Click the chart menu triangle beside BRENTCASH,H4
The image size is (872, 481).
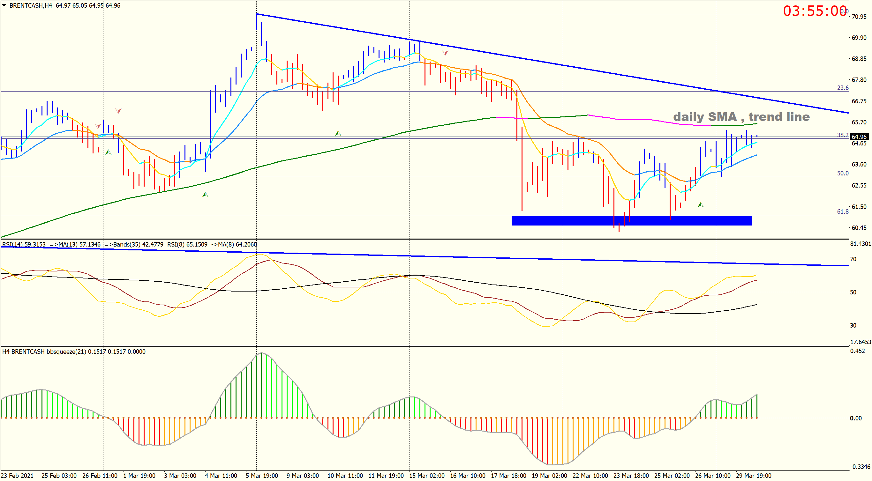(4, 5)
